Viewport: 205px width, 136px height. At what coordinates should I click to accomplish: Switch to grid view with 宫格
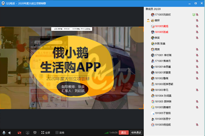(x=60, y=133)
